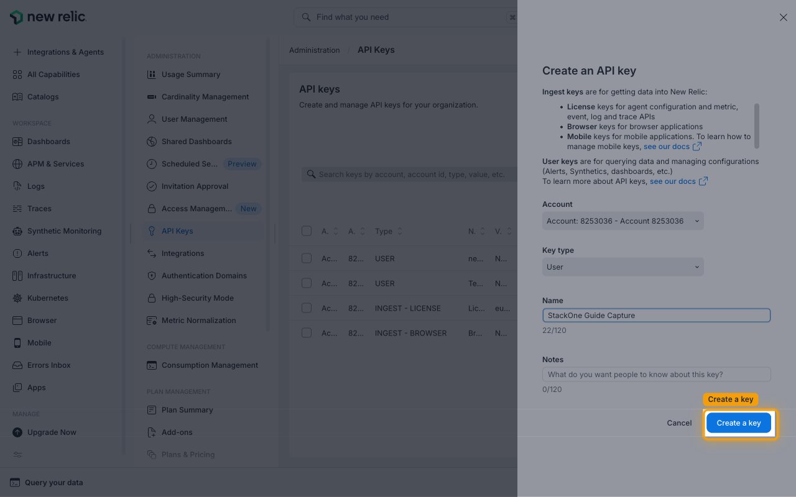The height and width of the screenshot is (497, 796).
Task: Open Apps sidebar icon
Action: pos(17,388)
